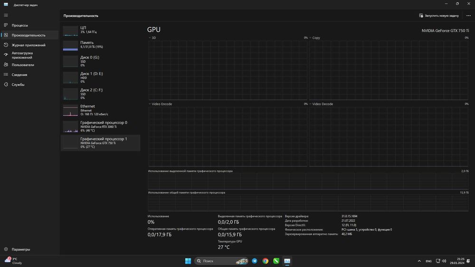
Task: Open Параметры settings gear
Action: (6, 249)
